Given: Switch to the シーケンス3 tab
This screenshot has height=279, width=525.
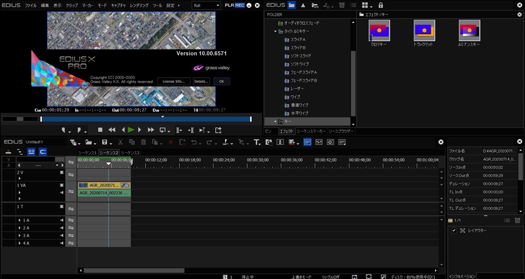Looking at the screenshot, I should pos(130,153).
